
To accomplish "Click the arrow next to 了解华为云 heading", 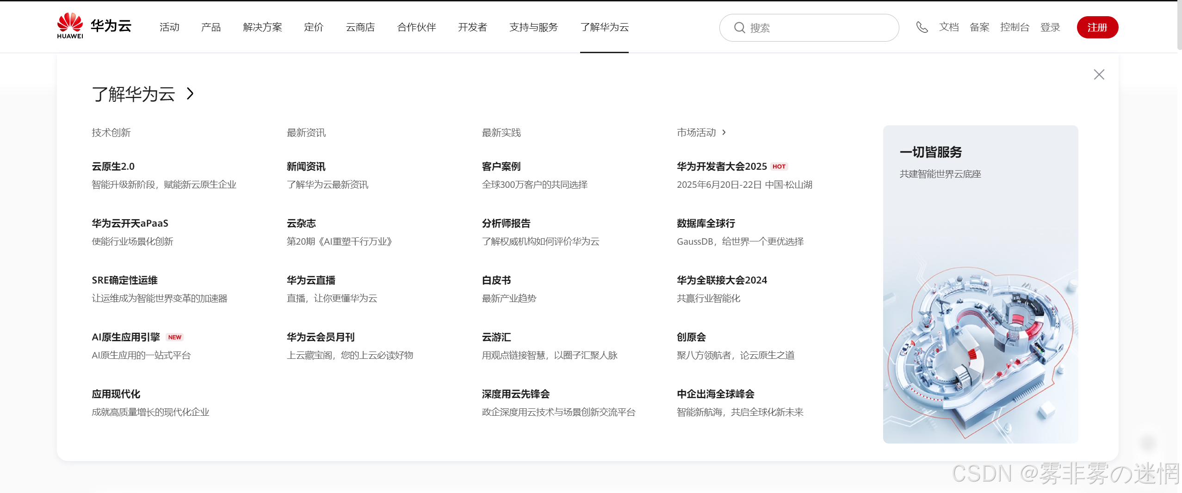I will tap(190, 94).
